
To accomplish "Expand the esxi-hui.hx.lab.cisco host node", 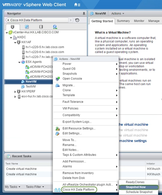I will (15, 97).
